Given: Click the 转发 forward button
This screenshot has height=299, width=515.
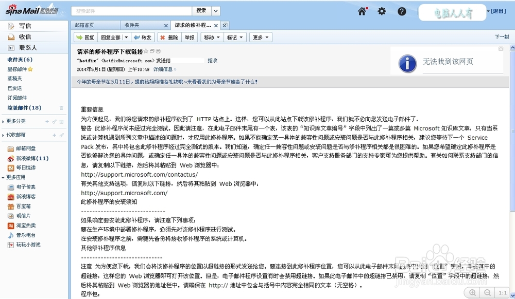Looking at the screenshot, I should click(143, 38).
